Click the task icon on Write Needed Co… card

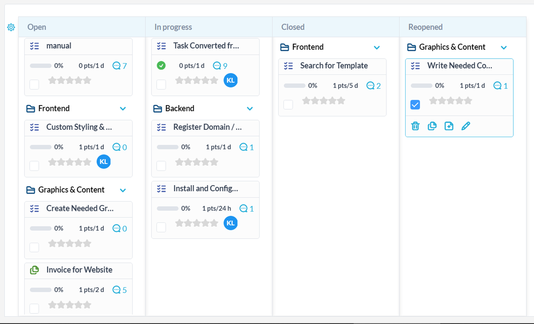click(415, 66)
